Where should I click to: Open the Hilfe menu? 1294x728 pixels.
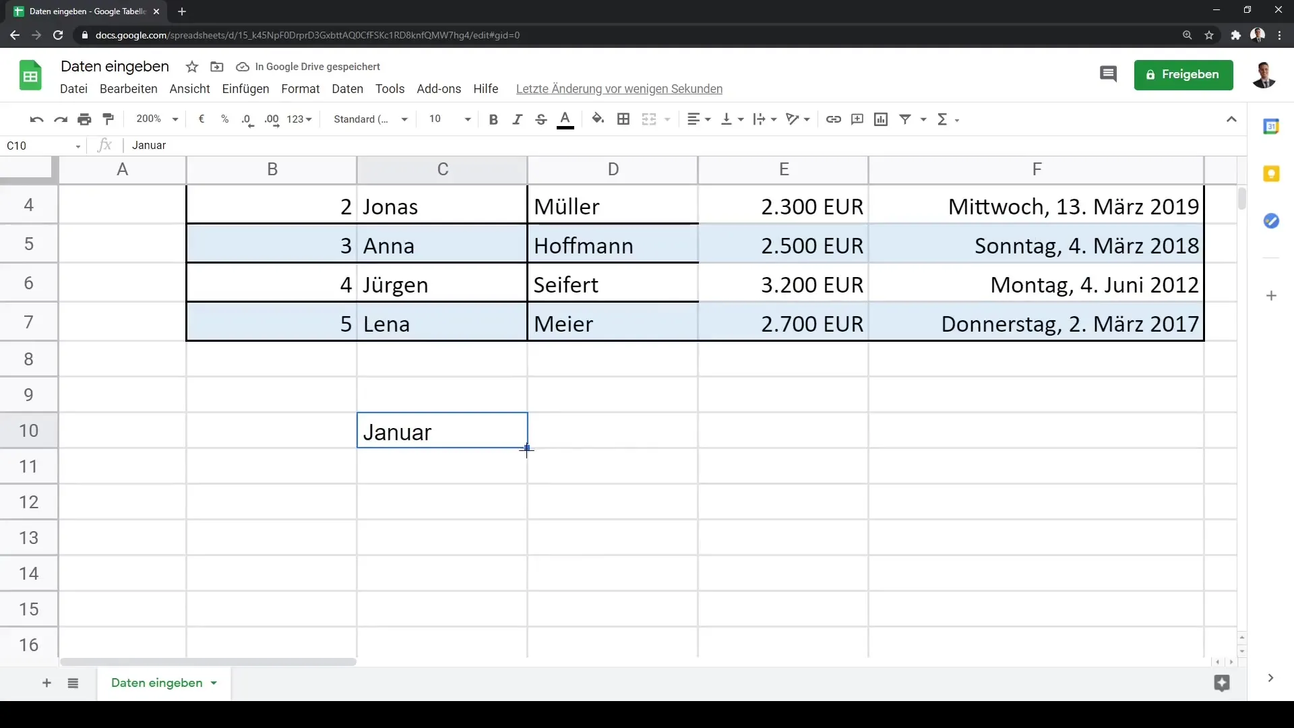coord(485,89)
